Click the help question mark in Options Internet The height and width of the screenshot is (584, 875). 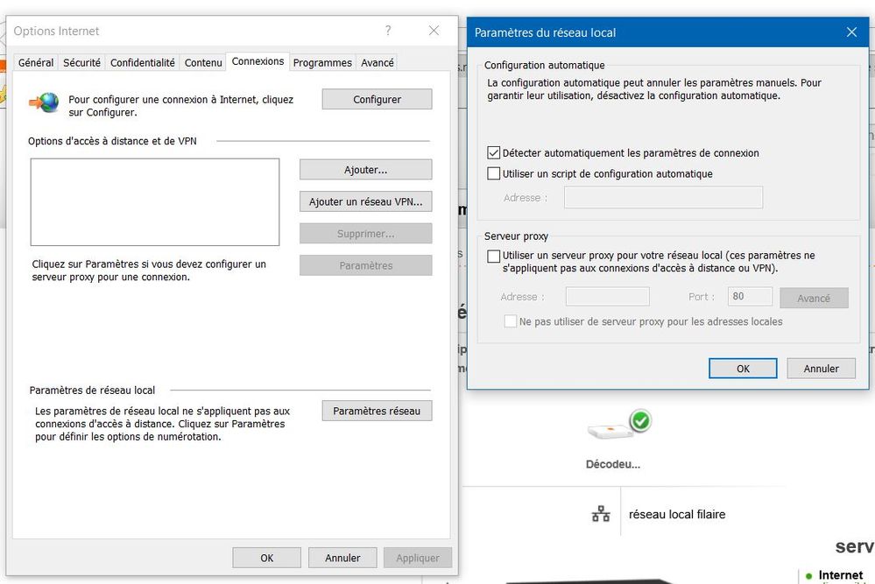pos(388,31)
